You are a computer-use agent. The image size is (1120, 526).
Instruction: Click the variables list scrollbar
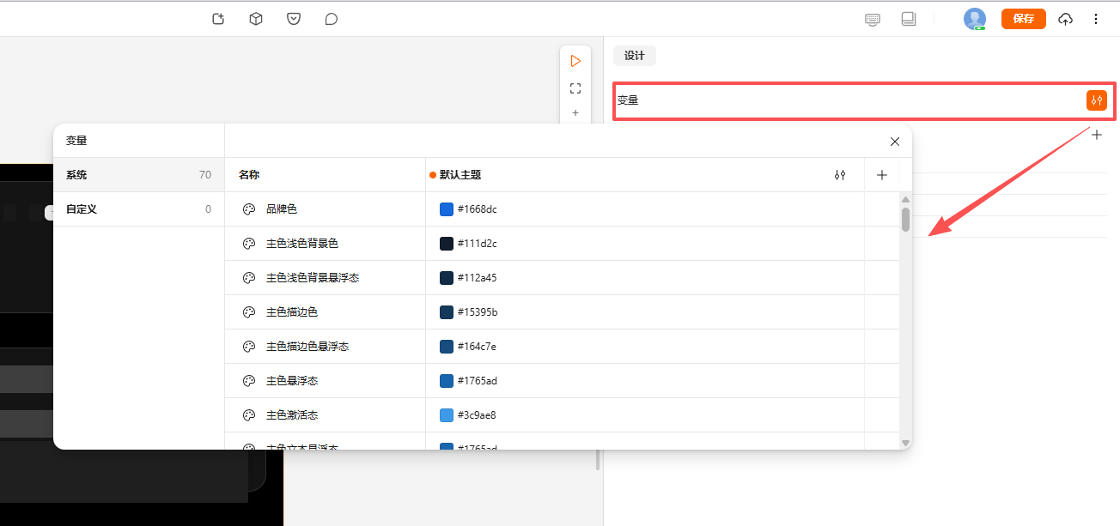pyautogui.click(x=905, y=221)
